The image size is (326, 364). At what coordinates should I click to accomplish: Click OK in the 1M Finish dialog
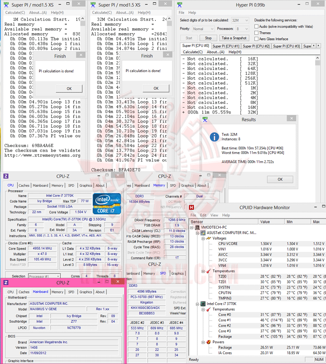point(69,89)
